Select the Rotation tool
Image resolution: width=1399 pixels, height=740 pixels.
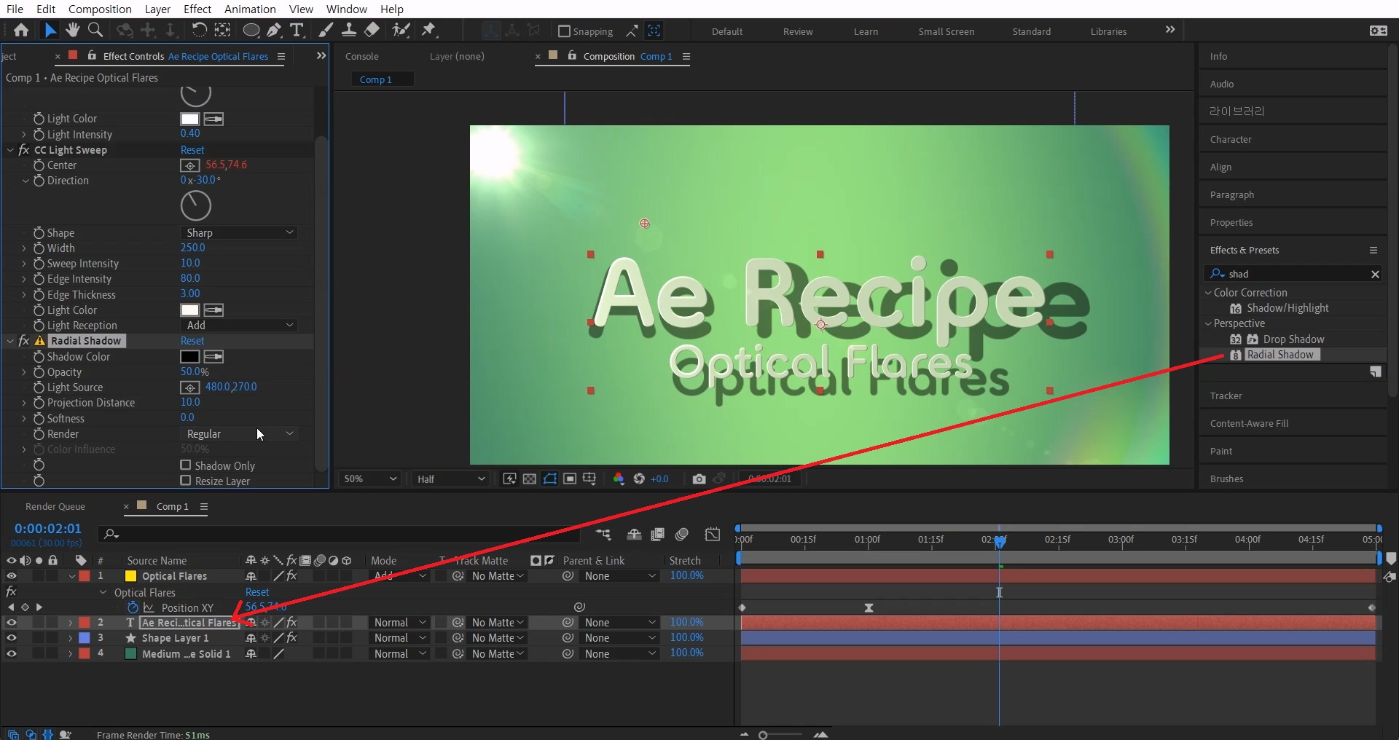(198, 30)
